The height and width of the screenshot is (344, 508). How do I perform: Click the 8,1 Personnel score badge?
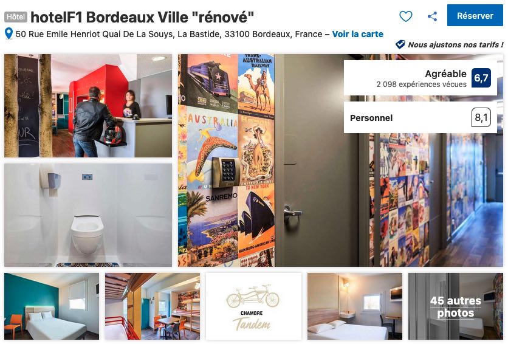(481, 117)
